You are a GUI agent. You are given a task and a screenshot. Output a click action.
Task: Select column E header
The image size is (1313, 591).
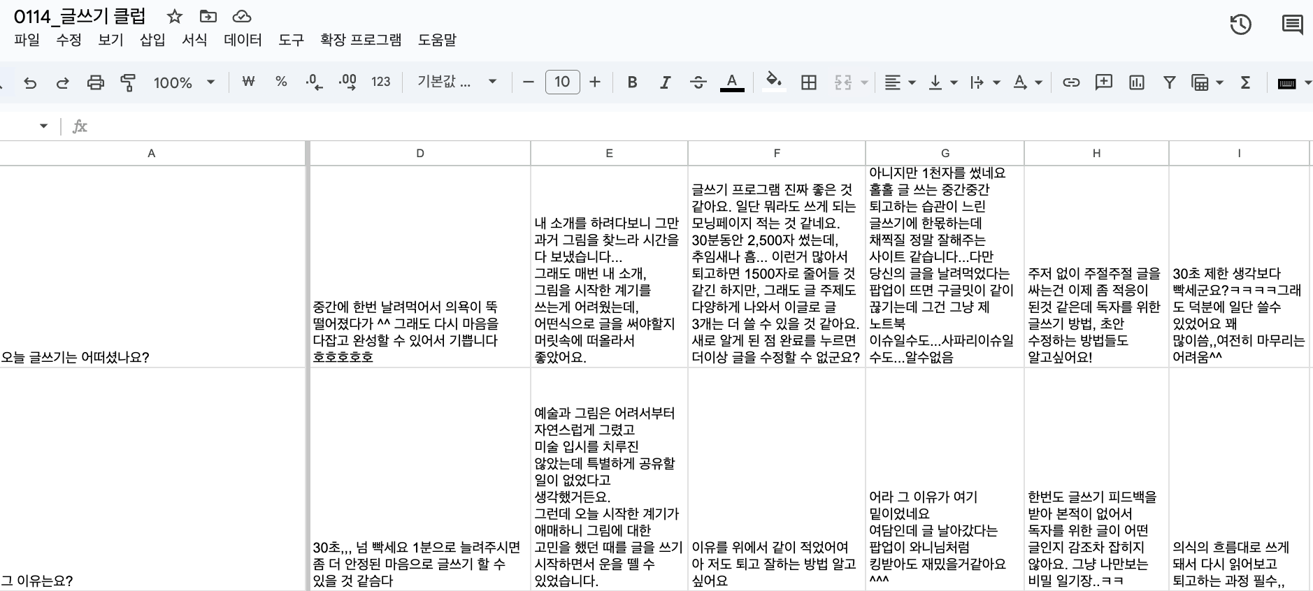(609, 154)
